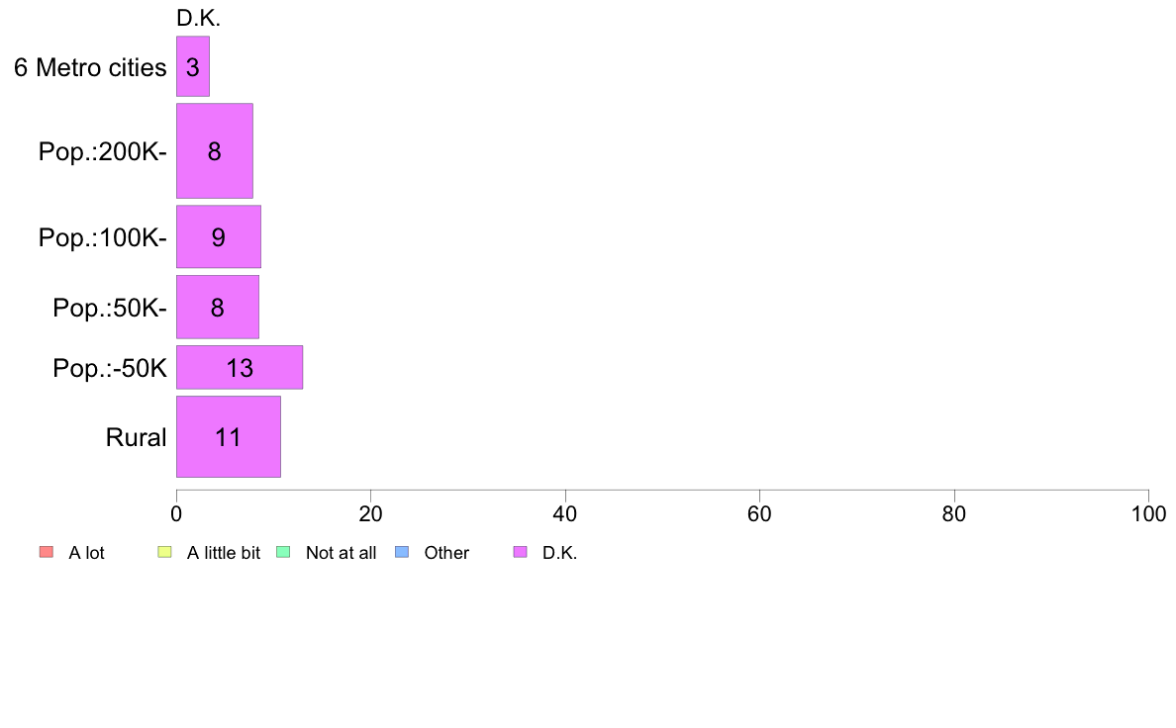Click the 'Rural' row label

point(136,437)
